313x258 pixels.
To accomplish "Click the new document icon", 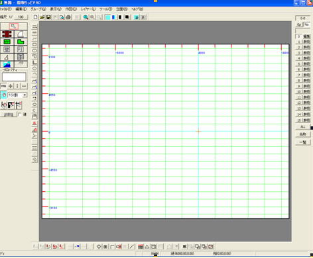I will pyautogui.click(x=35, y=17).
